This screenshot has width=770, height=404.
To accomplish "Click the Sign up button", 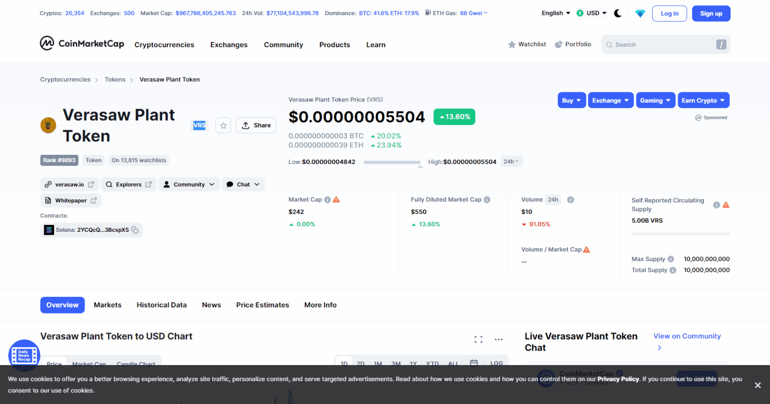I will pos(711,13).
